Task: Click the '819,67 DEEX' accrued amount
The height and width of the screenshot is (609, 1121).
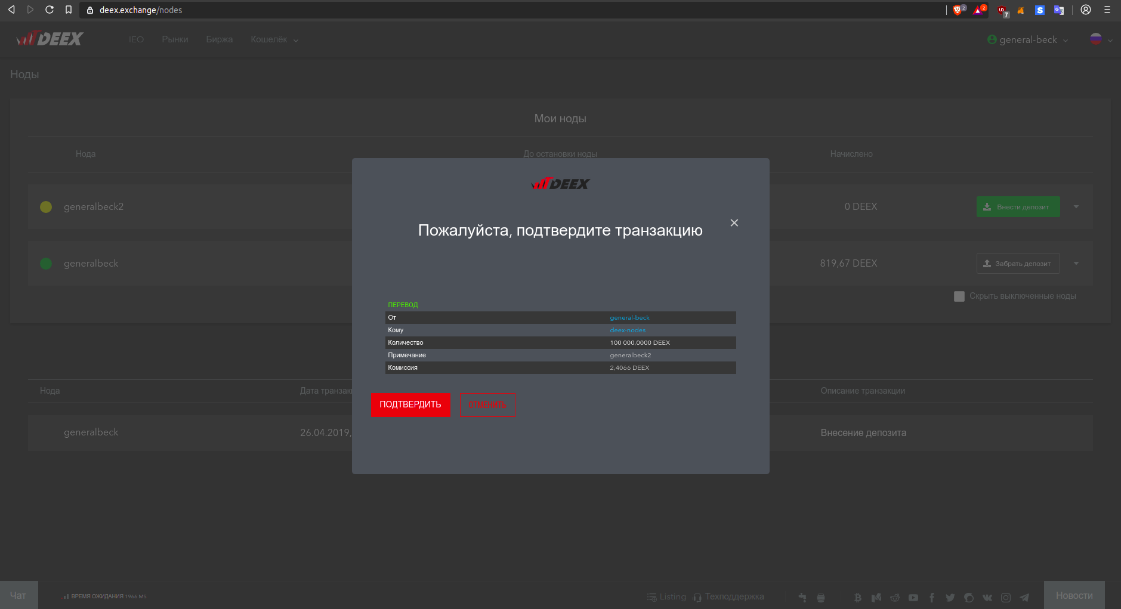Action: coord(848,264)
